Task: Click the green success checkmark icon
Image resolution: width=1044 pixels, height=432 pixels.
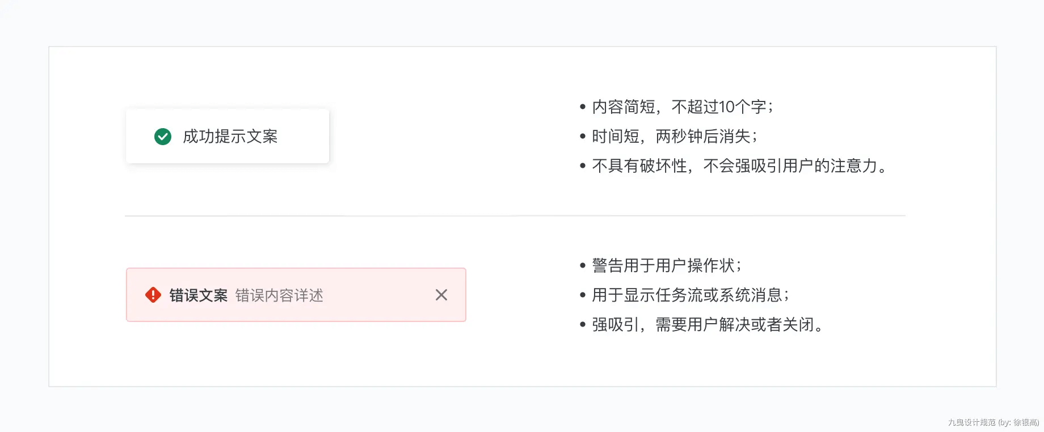Action: pos(163,136)
